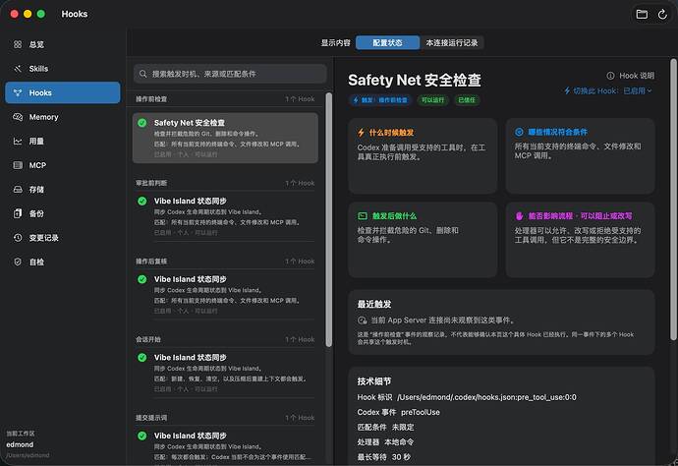Viewport: 678px width, 466px height.
Task: Click the 处理器 本地命令 value
Action: (399, 442)
